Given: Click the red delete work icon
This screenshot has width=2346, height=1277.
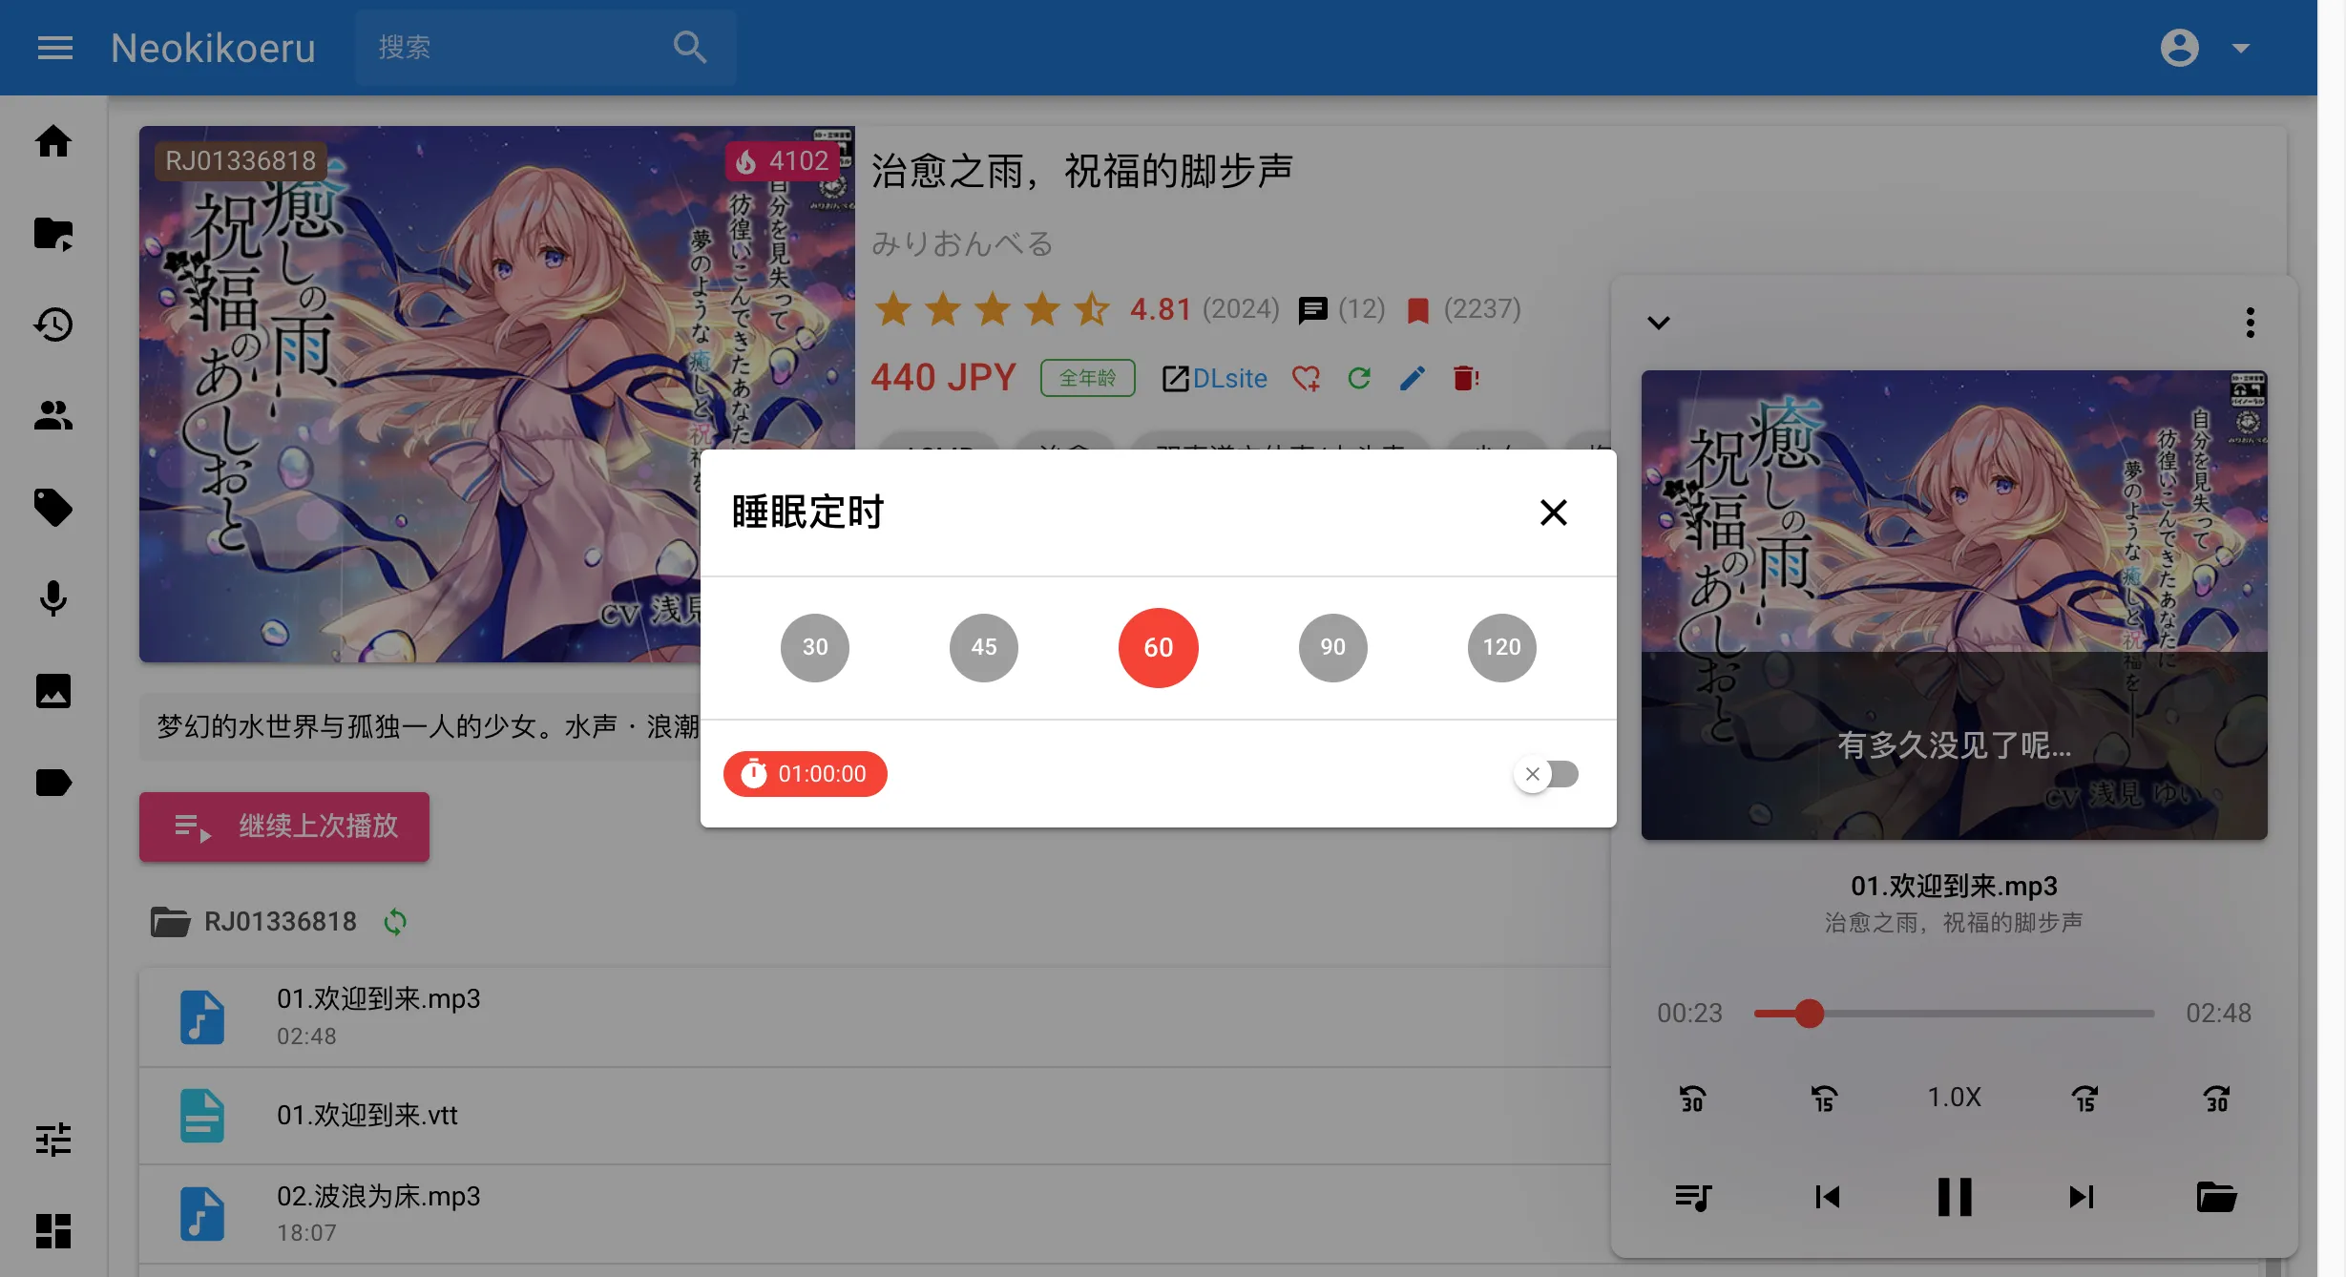Looking at the screenshot, I should (x=1466, y=378).
